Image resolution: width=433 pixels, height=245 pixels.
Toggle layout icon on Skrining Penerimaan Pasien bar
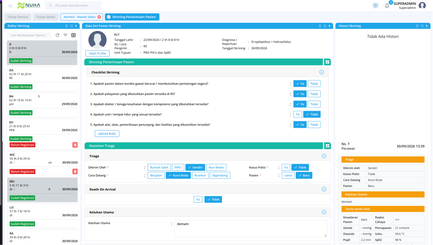point(327,62)
